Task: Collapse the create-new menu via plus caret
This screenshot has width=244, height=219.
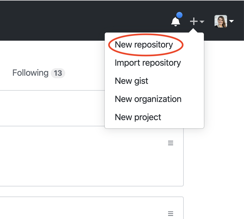Action: coord(202,22)
